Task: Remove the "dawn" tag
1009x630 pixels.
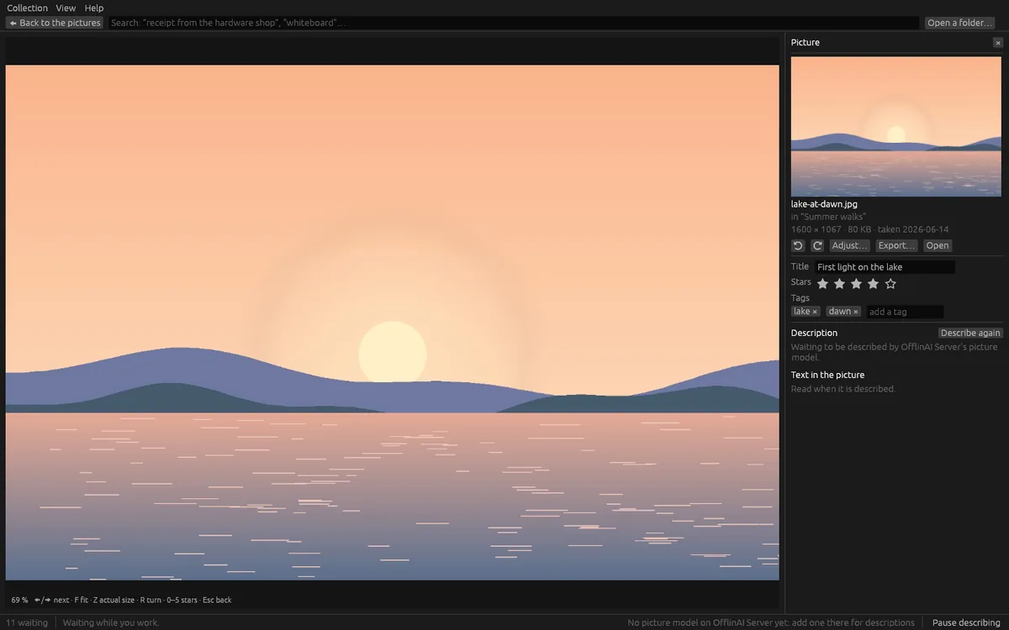Action: coord(856,312)
